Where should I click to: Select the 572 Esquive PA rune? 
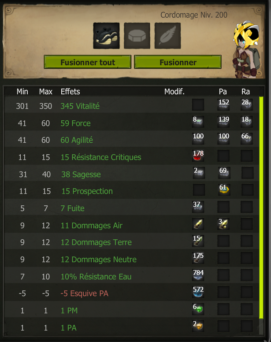pyautogui.click(x=198, y=292)
